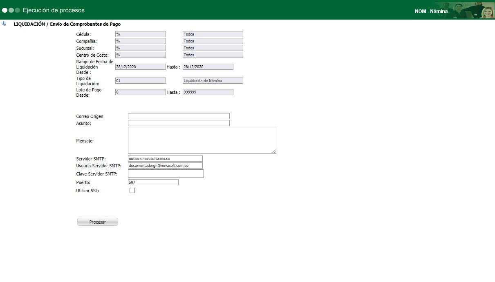This screenshot has width=495, height=282.
Task: Select the Compañía code field
Action: coord(141,41)
